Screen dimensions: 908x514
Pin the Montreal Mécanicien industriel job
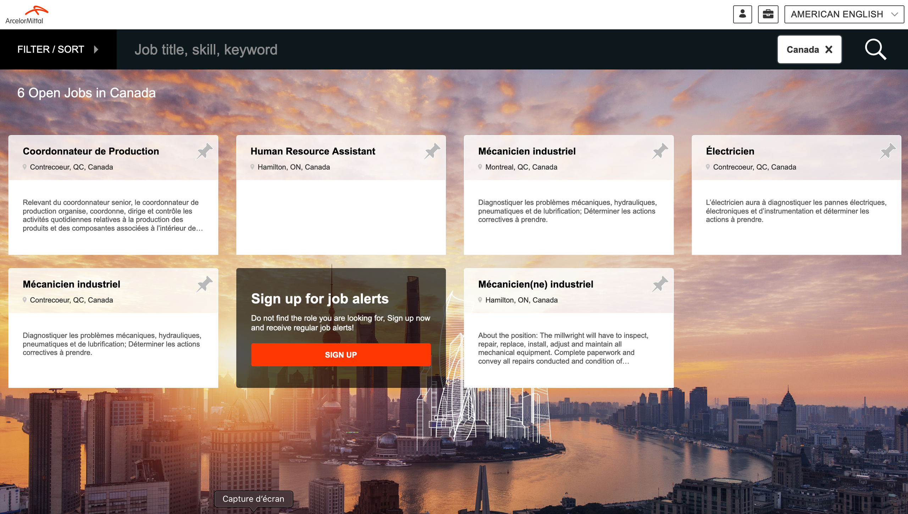point(660,151)
